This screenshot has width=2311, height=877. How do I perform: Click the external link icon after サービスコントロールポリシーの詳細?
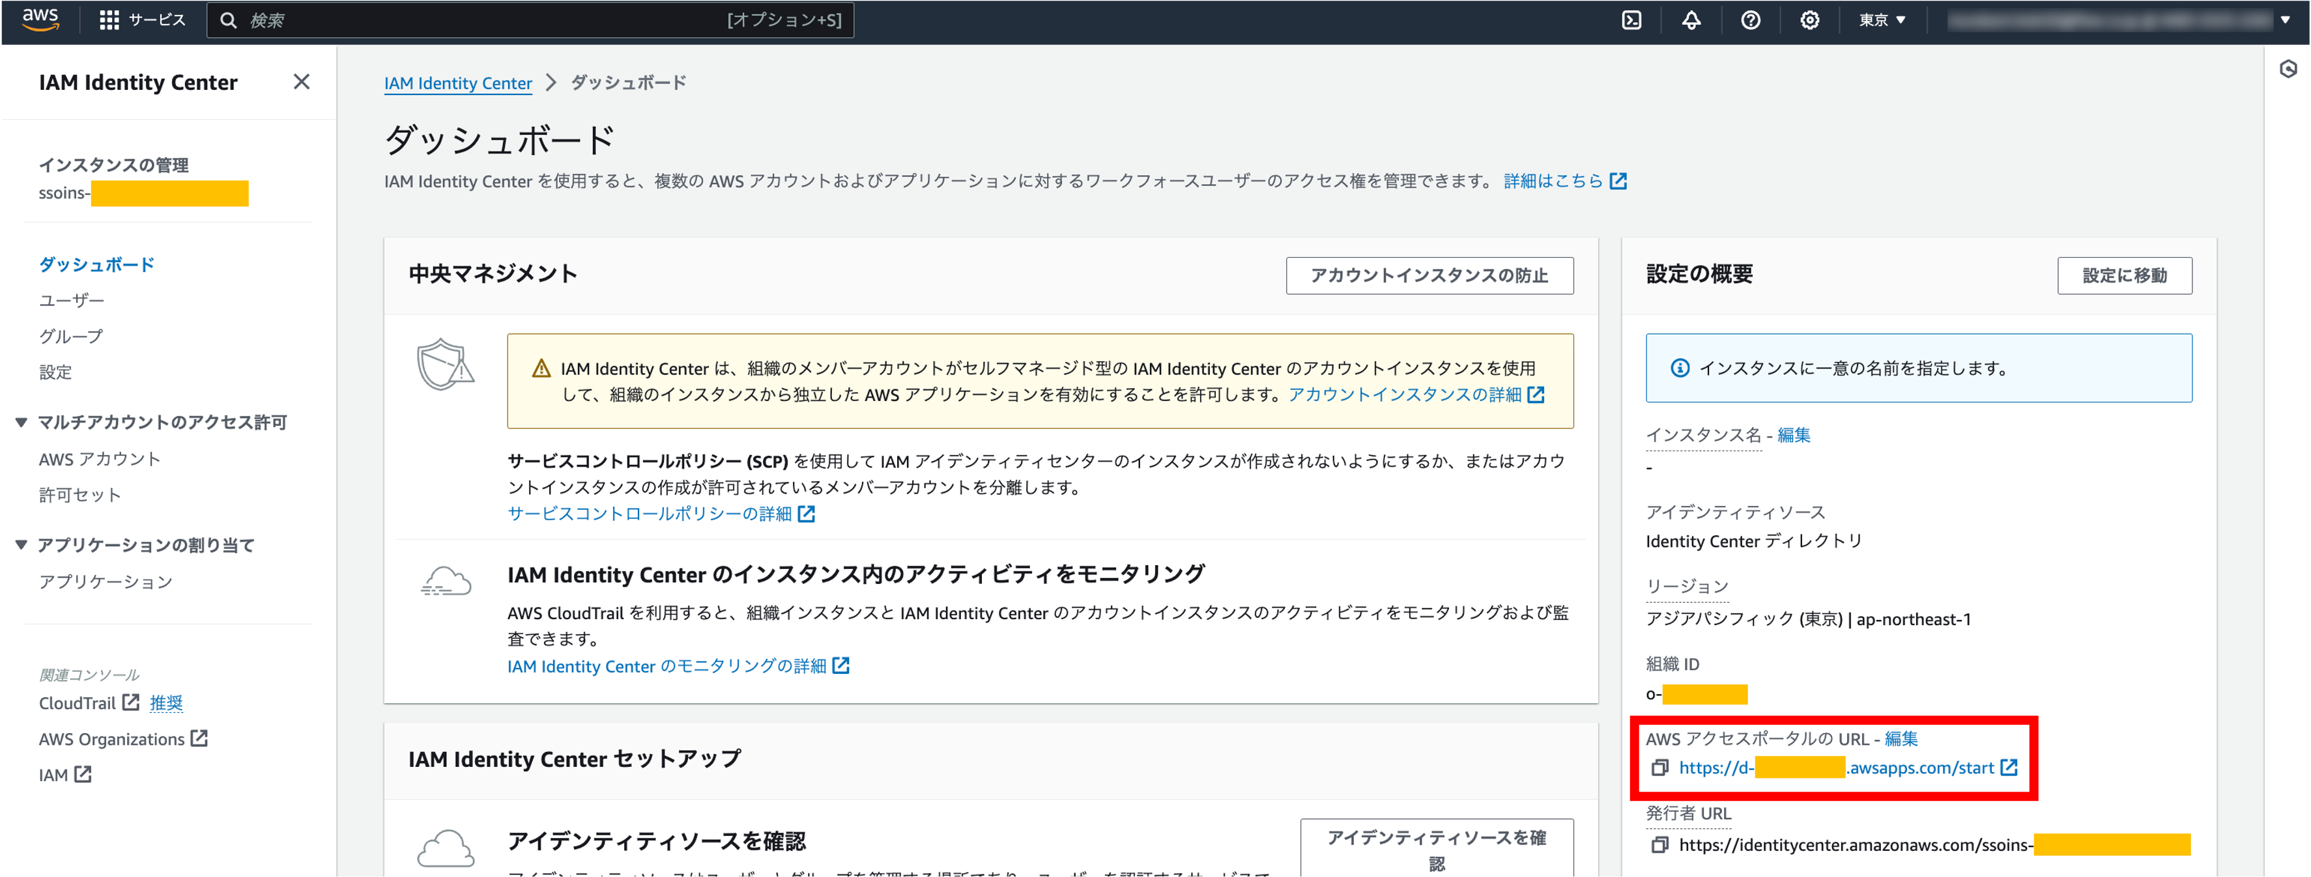click(807, 514)
